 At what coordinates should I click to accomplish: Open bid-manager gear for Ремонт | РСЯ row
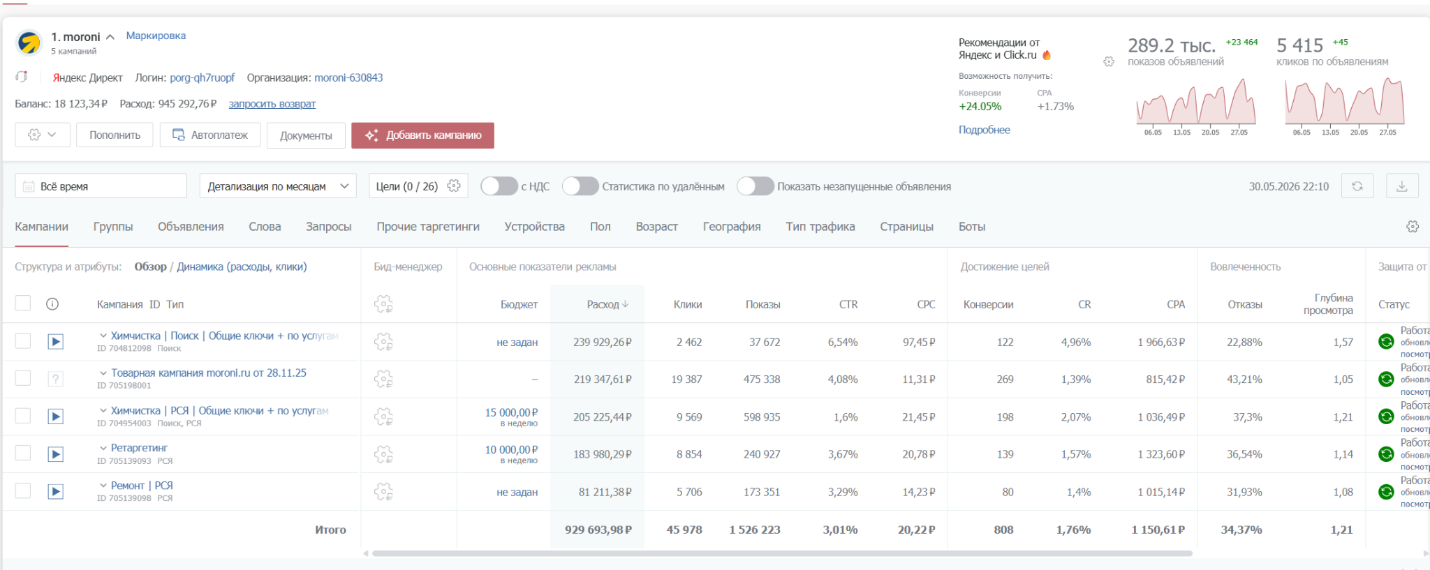[383, 492]
